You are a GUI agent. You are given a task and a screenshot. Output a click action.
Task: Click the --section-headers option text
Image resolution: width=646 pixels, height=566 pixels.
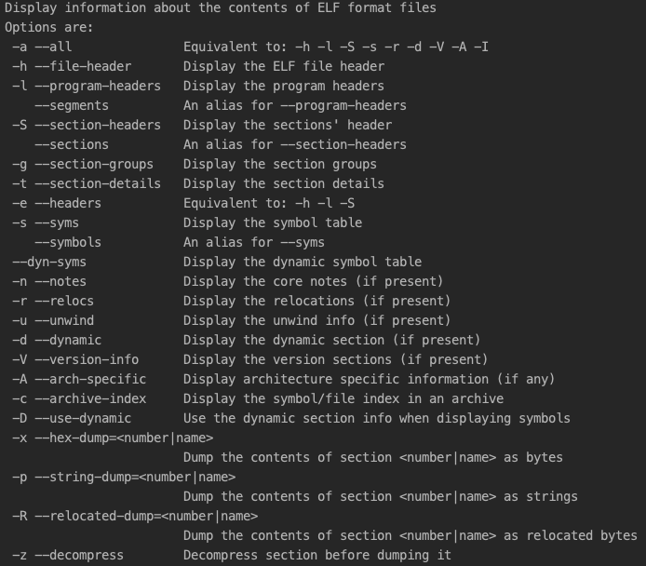click(98, 126)
